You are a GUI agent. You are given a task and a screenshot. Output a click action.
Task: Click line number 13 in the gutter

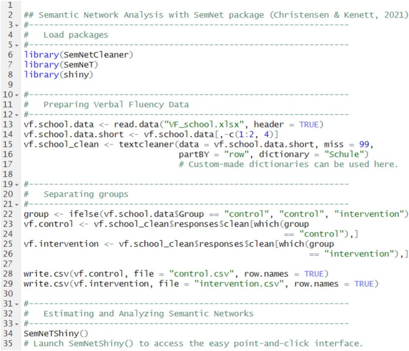click(8, 124)
